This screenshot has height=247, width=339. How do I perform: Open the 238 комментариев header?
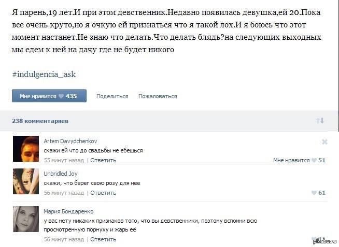tap(40, 121)
